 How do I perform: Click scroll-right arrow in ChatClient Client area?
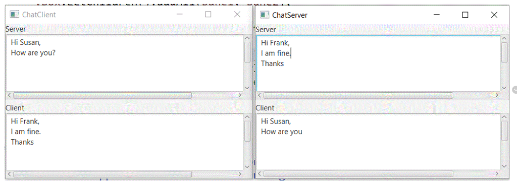240,174
